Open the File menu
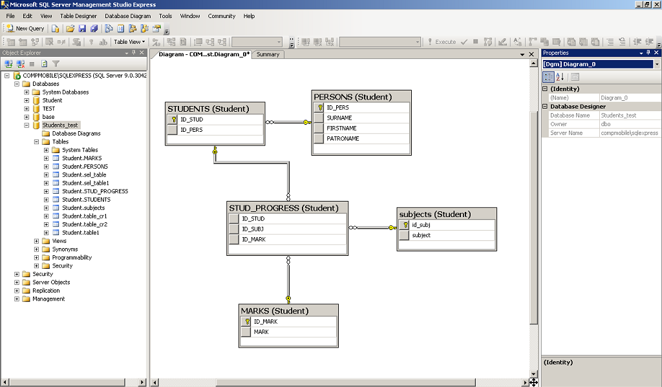The width and height of the screenshot is (662, 387). [x=10, y=16]
